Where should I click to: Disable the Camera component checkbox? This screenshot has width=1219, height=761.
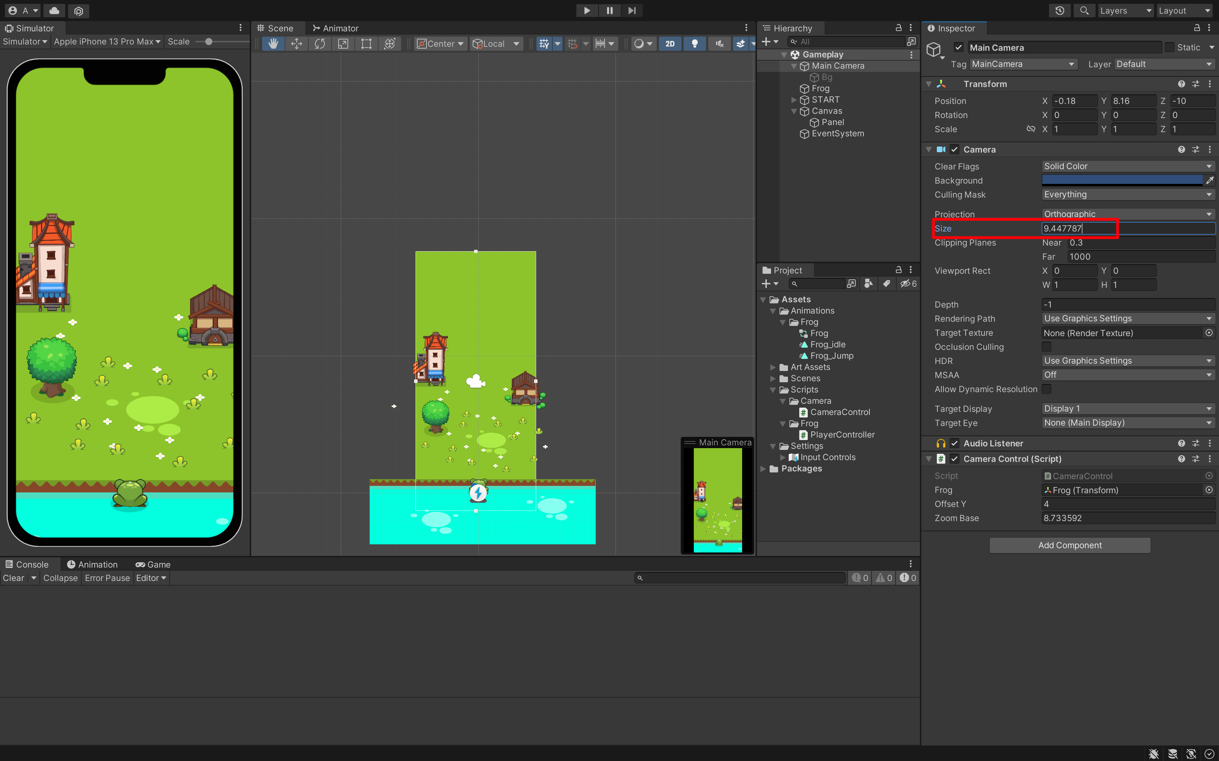click(954, 149)
